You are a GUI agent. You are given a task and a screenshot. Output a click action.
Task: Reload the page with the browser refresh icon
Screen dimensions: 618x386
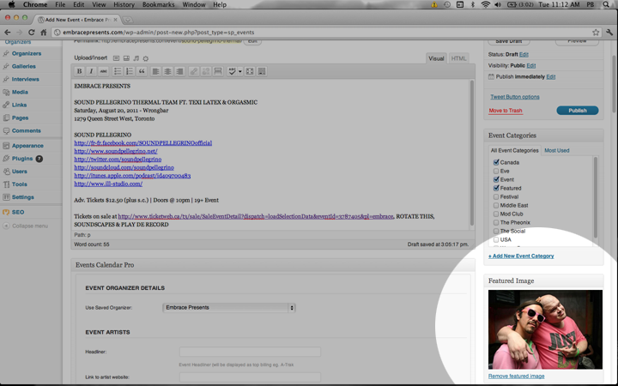pyautogui.click(x=32, y=33)
